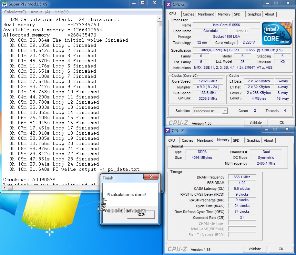The height and width of the screenshot is (255, 296).
Task: Click the Core Speed value '1202.6 MHz'
Action: pyautogui.click(x=208, y=81)
